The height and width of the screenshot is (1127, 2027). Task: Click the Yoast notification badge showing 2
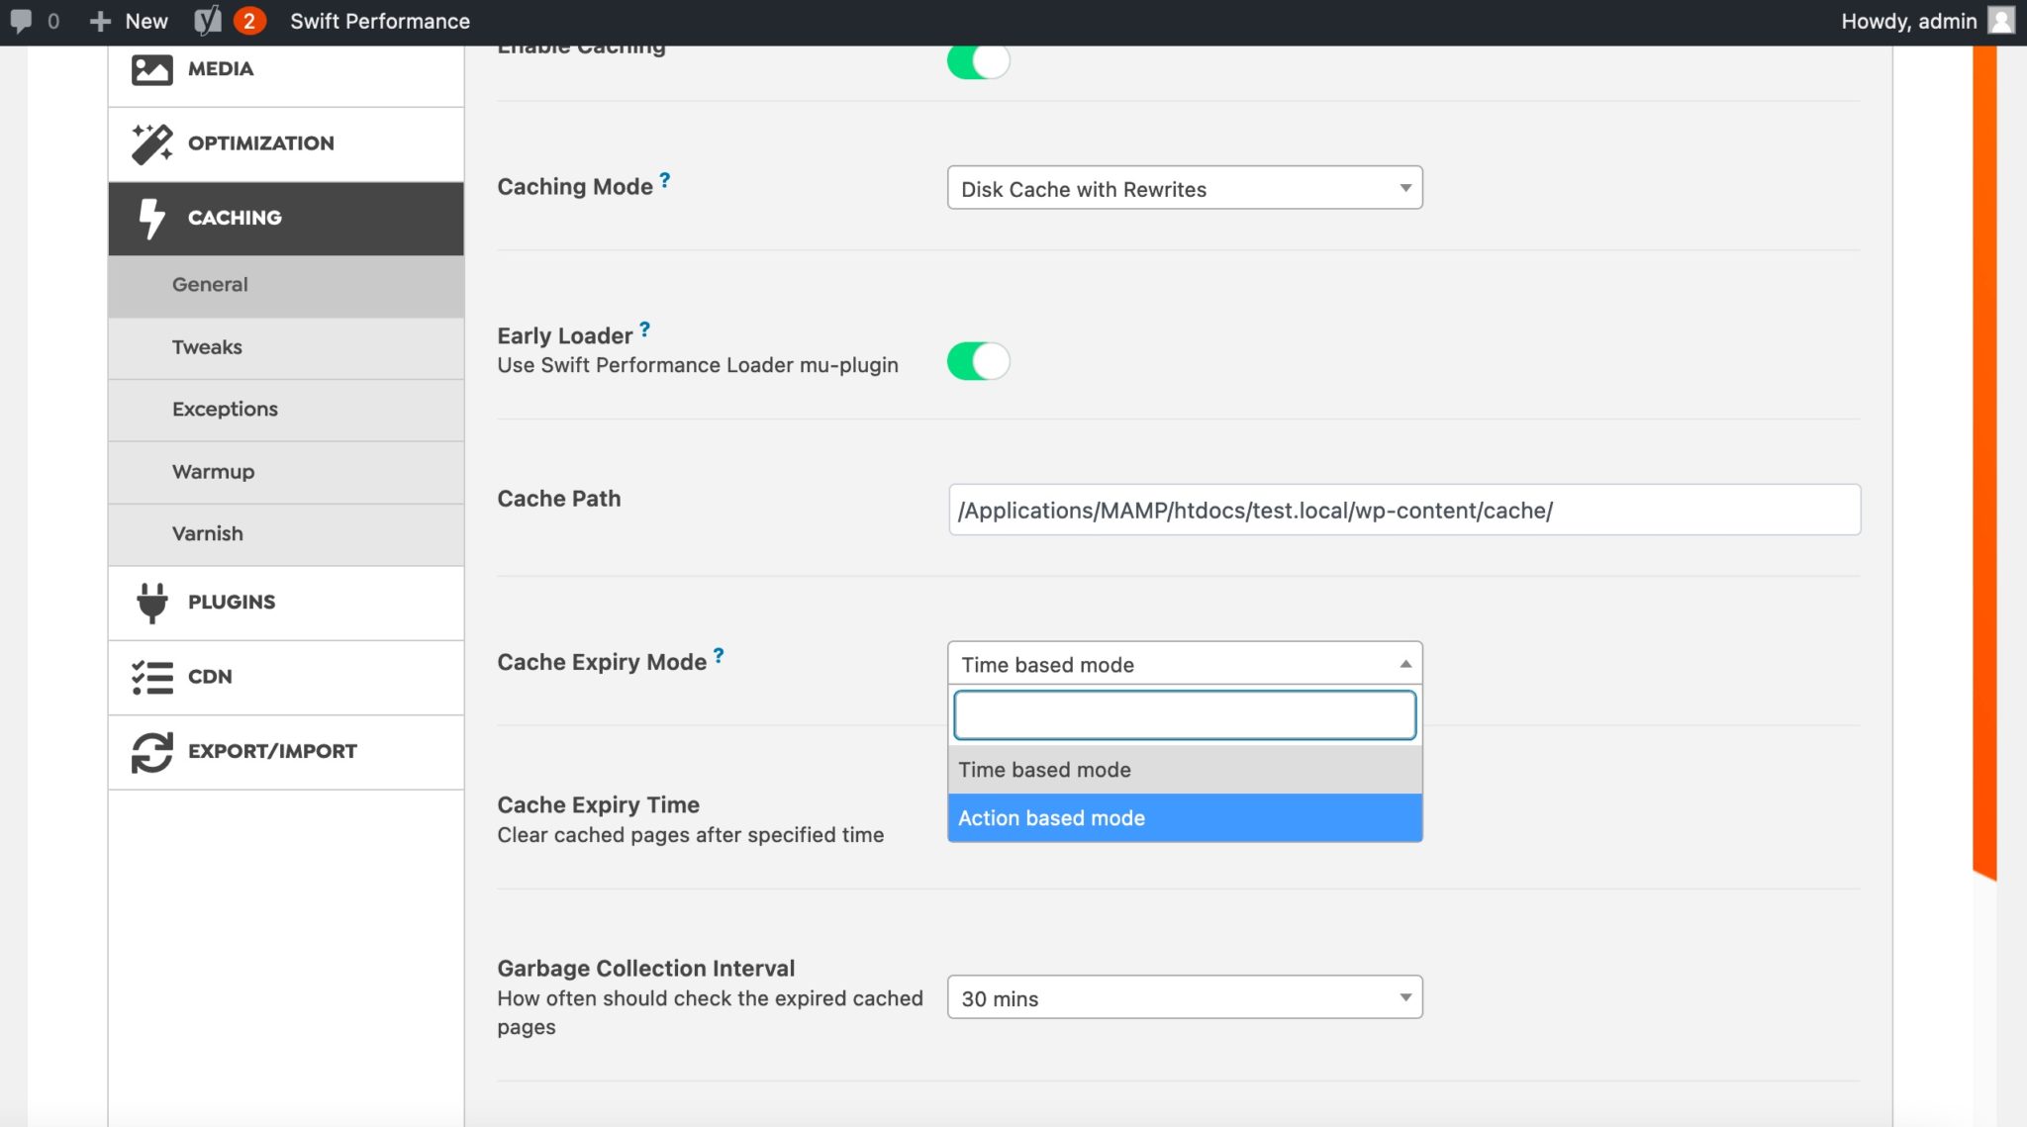(249, 21)
